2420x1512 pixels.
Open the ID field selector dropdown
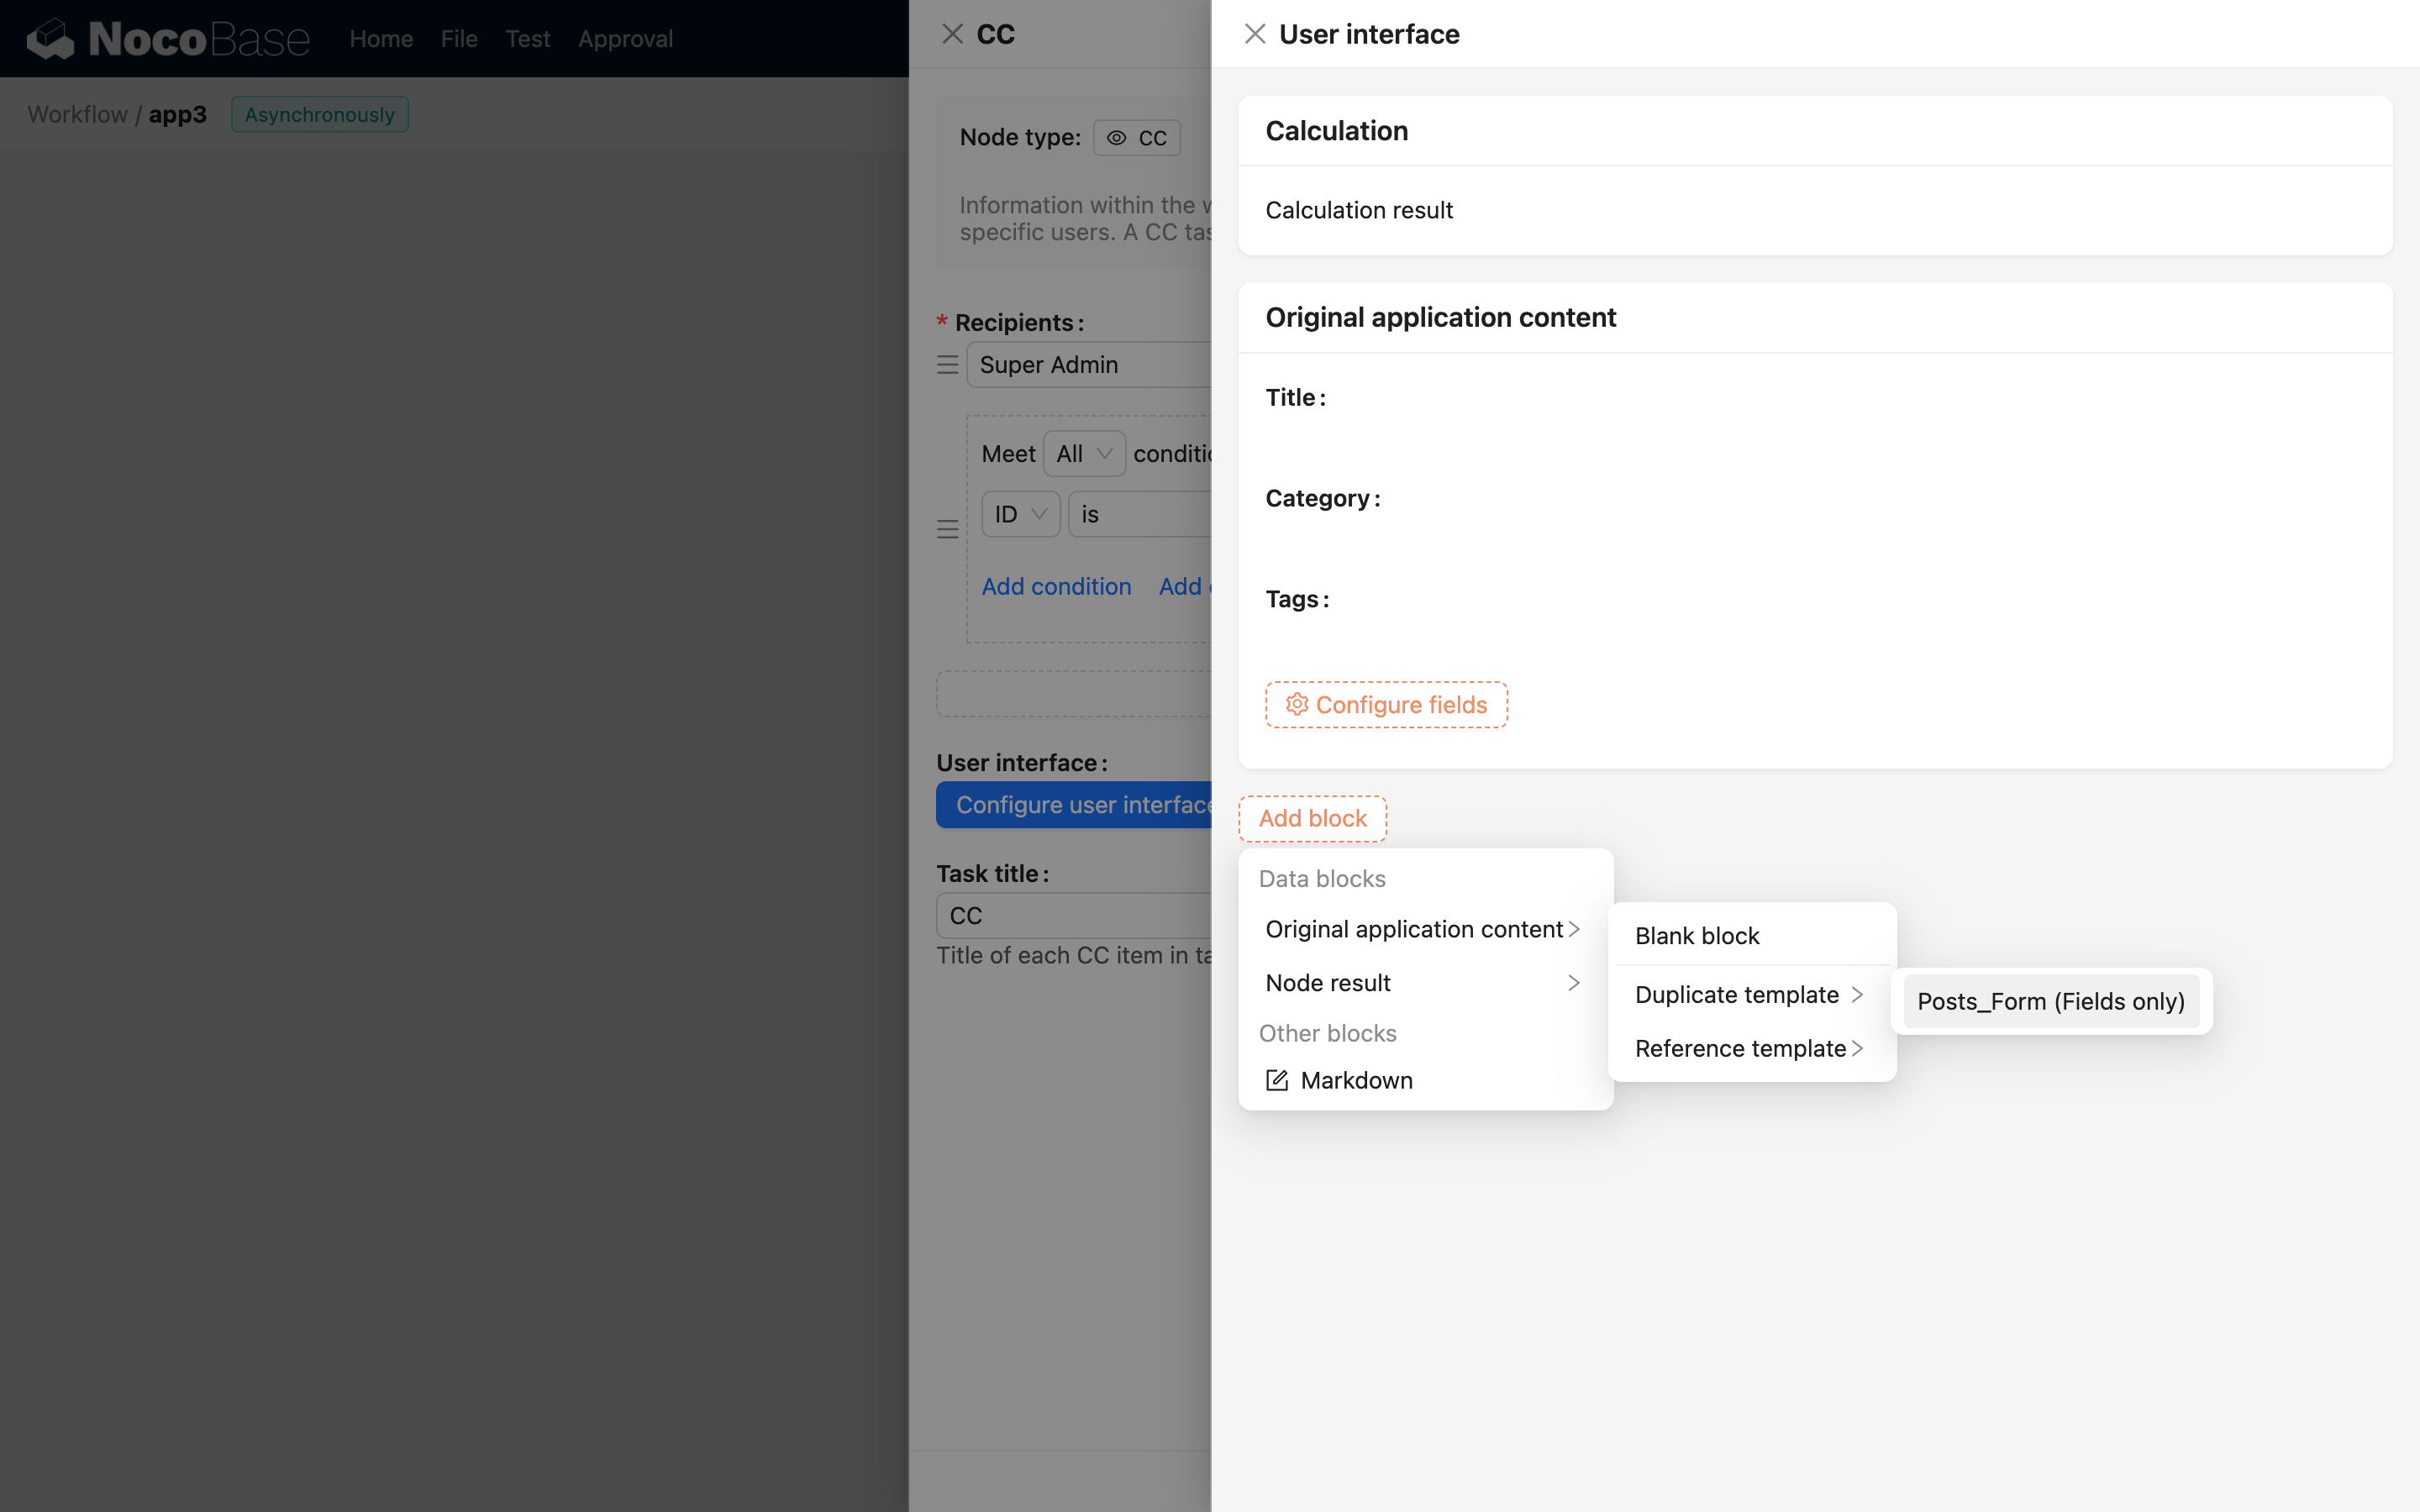click(1019, 513)
